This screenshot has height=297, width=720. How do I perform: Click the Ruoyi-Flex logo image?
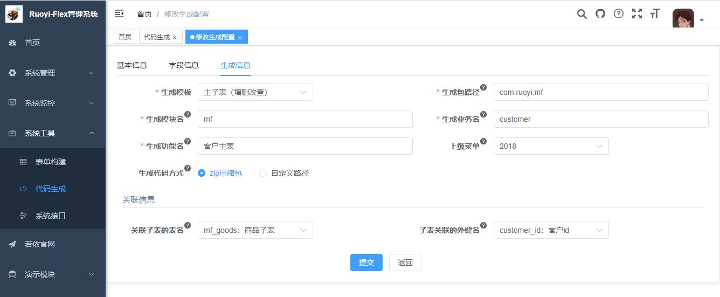pyautogui.click(x=14, y=14)
